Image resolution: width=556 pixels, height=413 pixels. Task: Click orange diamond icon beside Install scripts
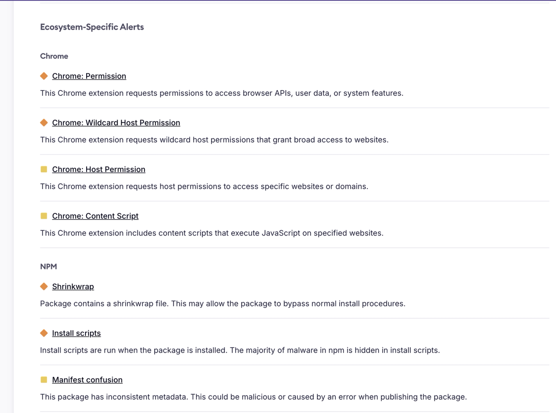point(44,333)
